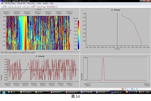Switch to the AQUADOPP taskbar window
This screenshot has width=151, height=101.
coord(57,92)
